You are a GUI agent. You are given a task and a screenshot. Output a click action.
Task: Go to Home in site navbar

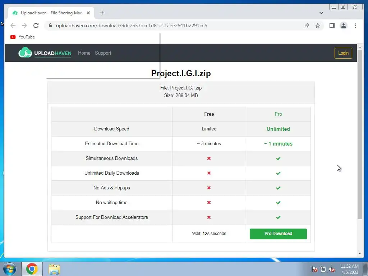[x=84, y=53]
